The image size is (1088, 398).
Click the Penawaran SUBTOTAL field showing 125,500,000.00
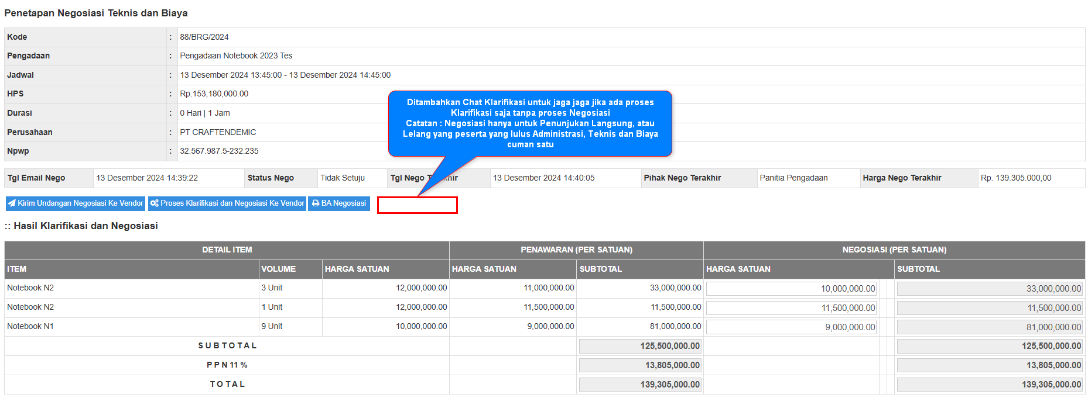[639, 346]
